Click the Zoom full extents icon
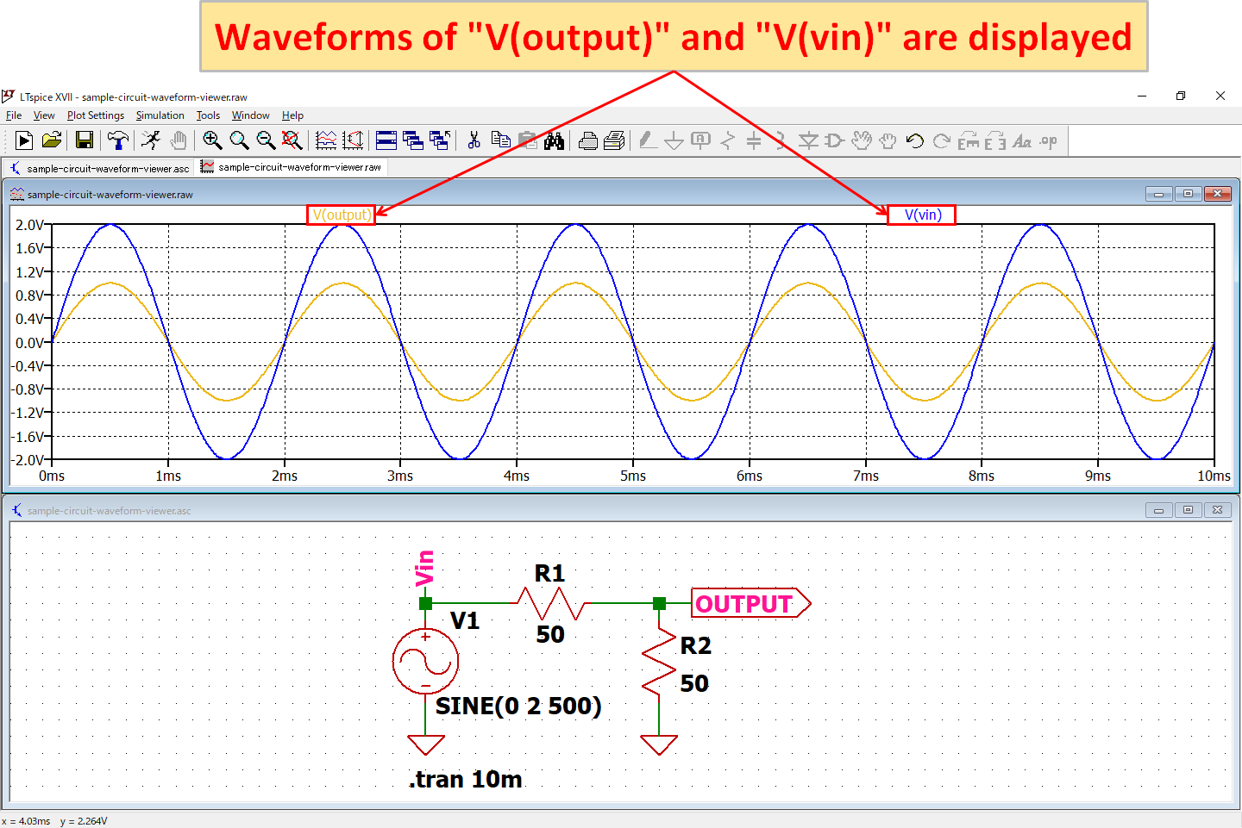 tap(291, 140)
